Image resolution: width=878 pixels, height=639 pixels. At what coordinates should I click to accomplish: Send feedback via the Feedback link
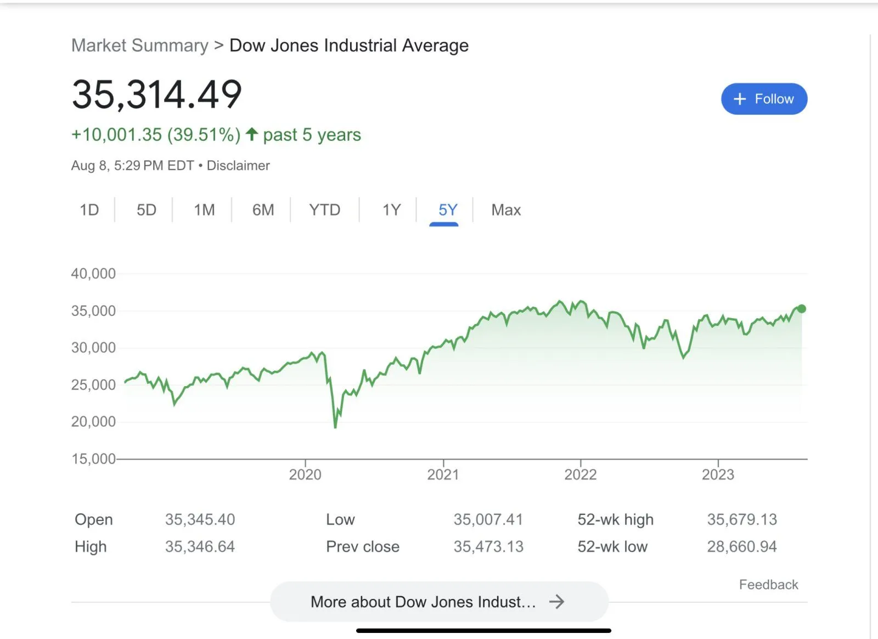click(768, 585)
